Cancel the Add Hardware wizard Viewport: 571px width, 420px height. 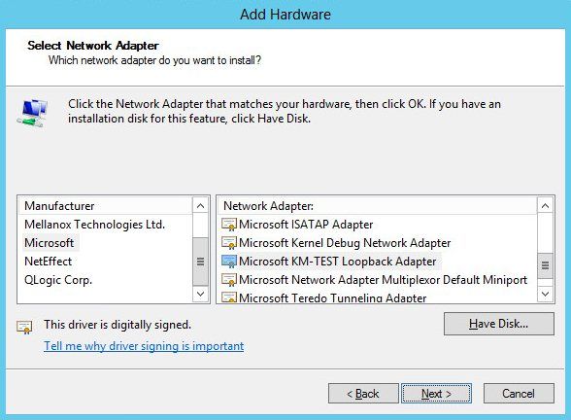tap(519, 394)
